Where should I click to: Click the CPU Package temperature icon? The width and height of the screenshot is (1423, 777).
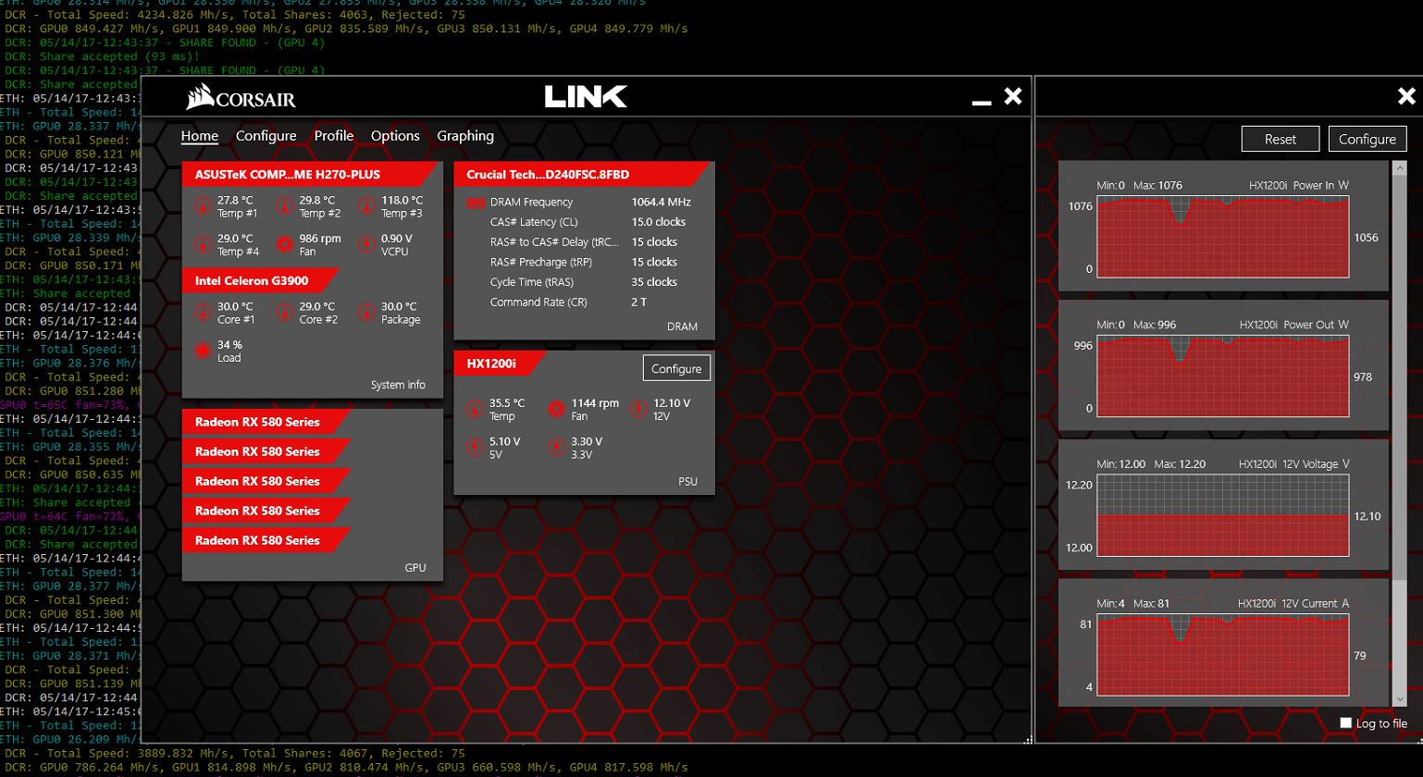(x=367, y=313)
